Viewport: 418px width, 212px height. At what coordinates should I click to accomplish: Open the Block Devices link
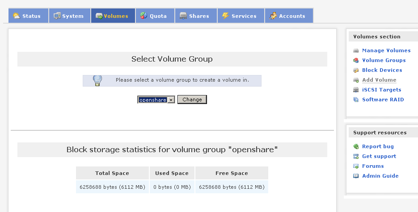382,70
